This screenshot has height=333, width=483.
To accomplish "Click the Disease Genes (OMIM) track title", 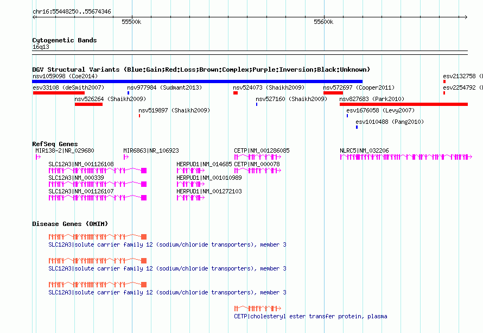I will pyautogui.click(x=70, y=224).
